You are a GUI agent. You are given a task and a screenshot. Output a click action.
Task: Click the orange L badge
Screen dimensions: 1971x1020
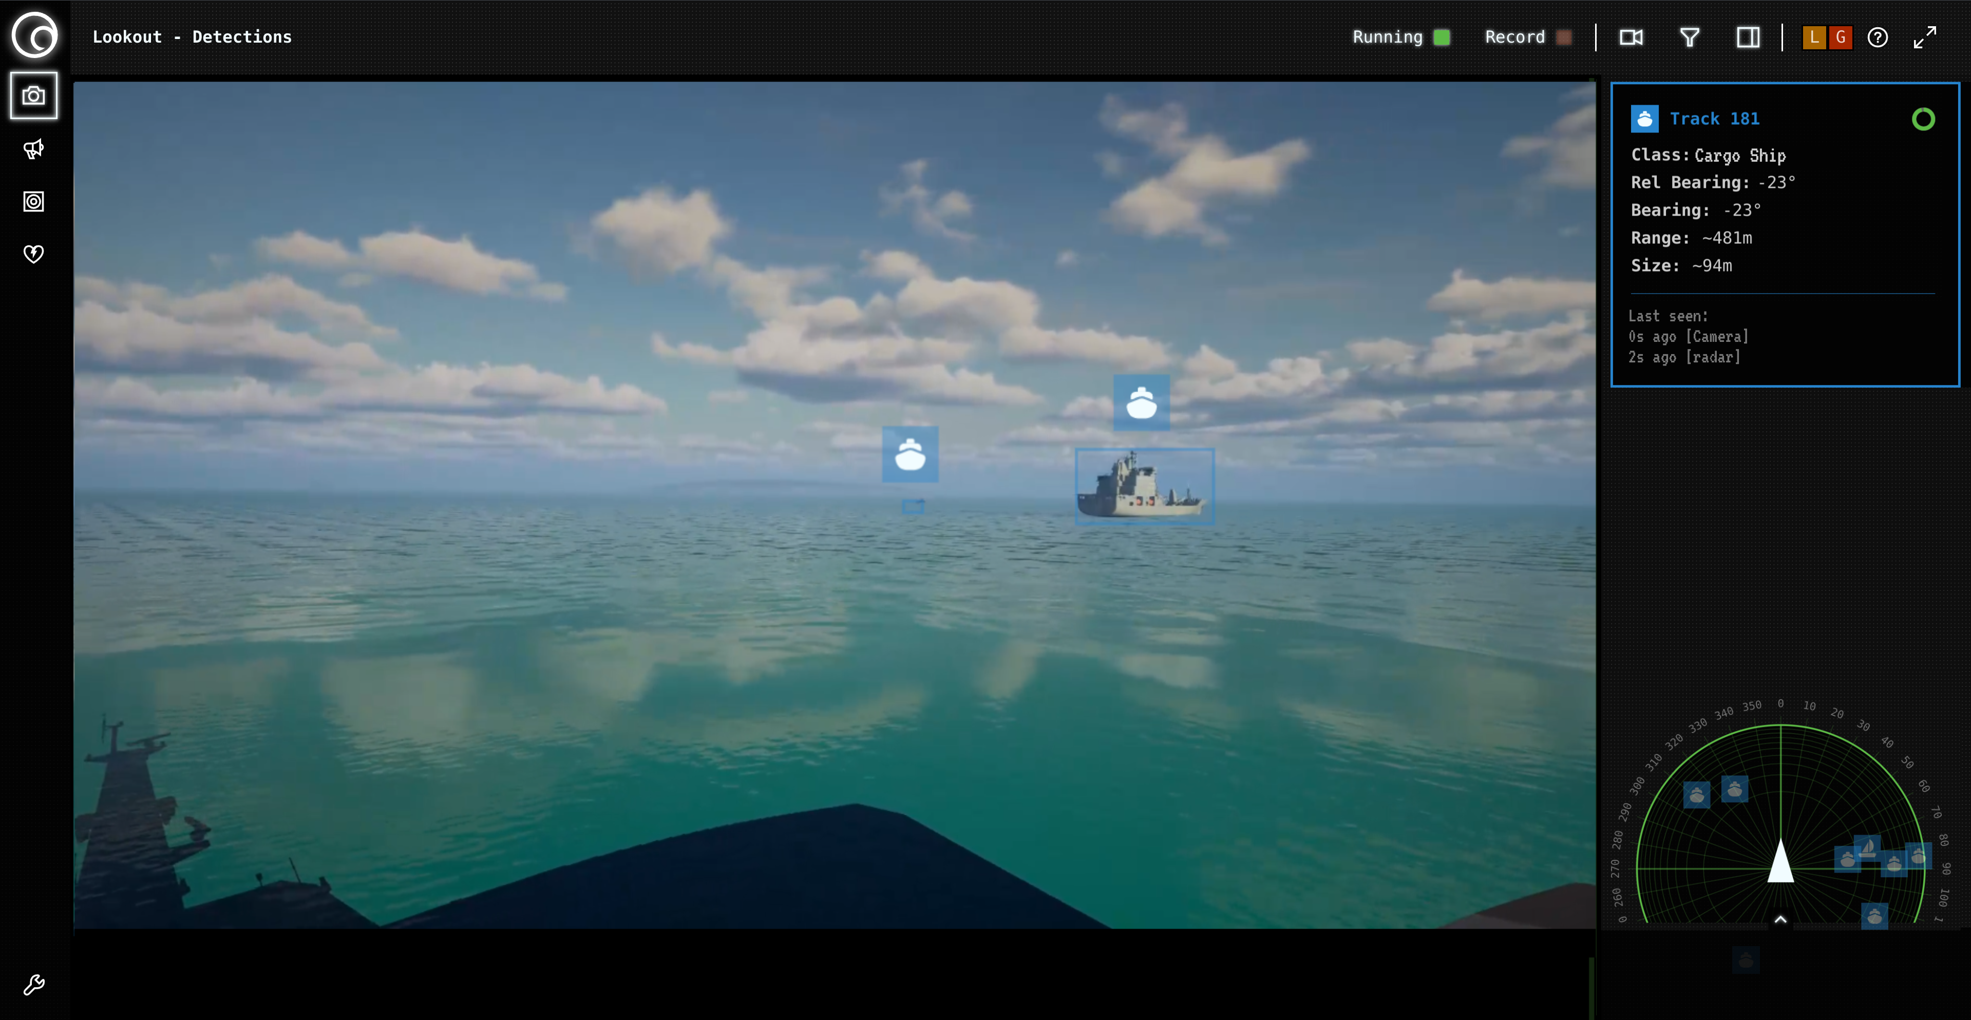[1814, 36]
